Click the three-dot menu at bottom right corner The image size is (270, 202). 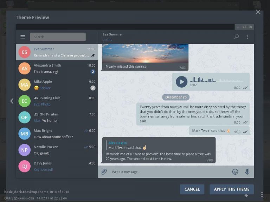point(262,194)
